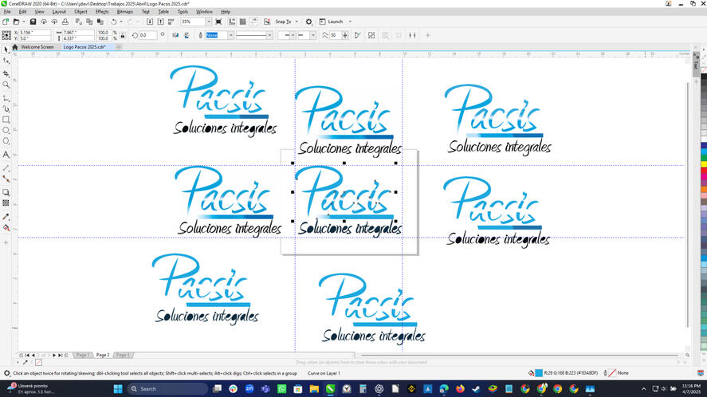Toggle the lock ratio padlock
Image resolution: width=707 pixels, height=397 pixels.
coord(122,35)
